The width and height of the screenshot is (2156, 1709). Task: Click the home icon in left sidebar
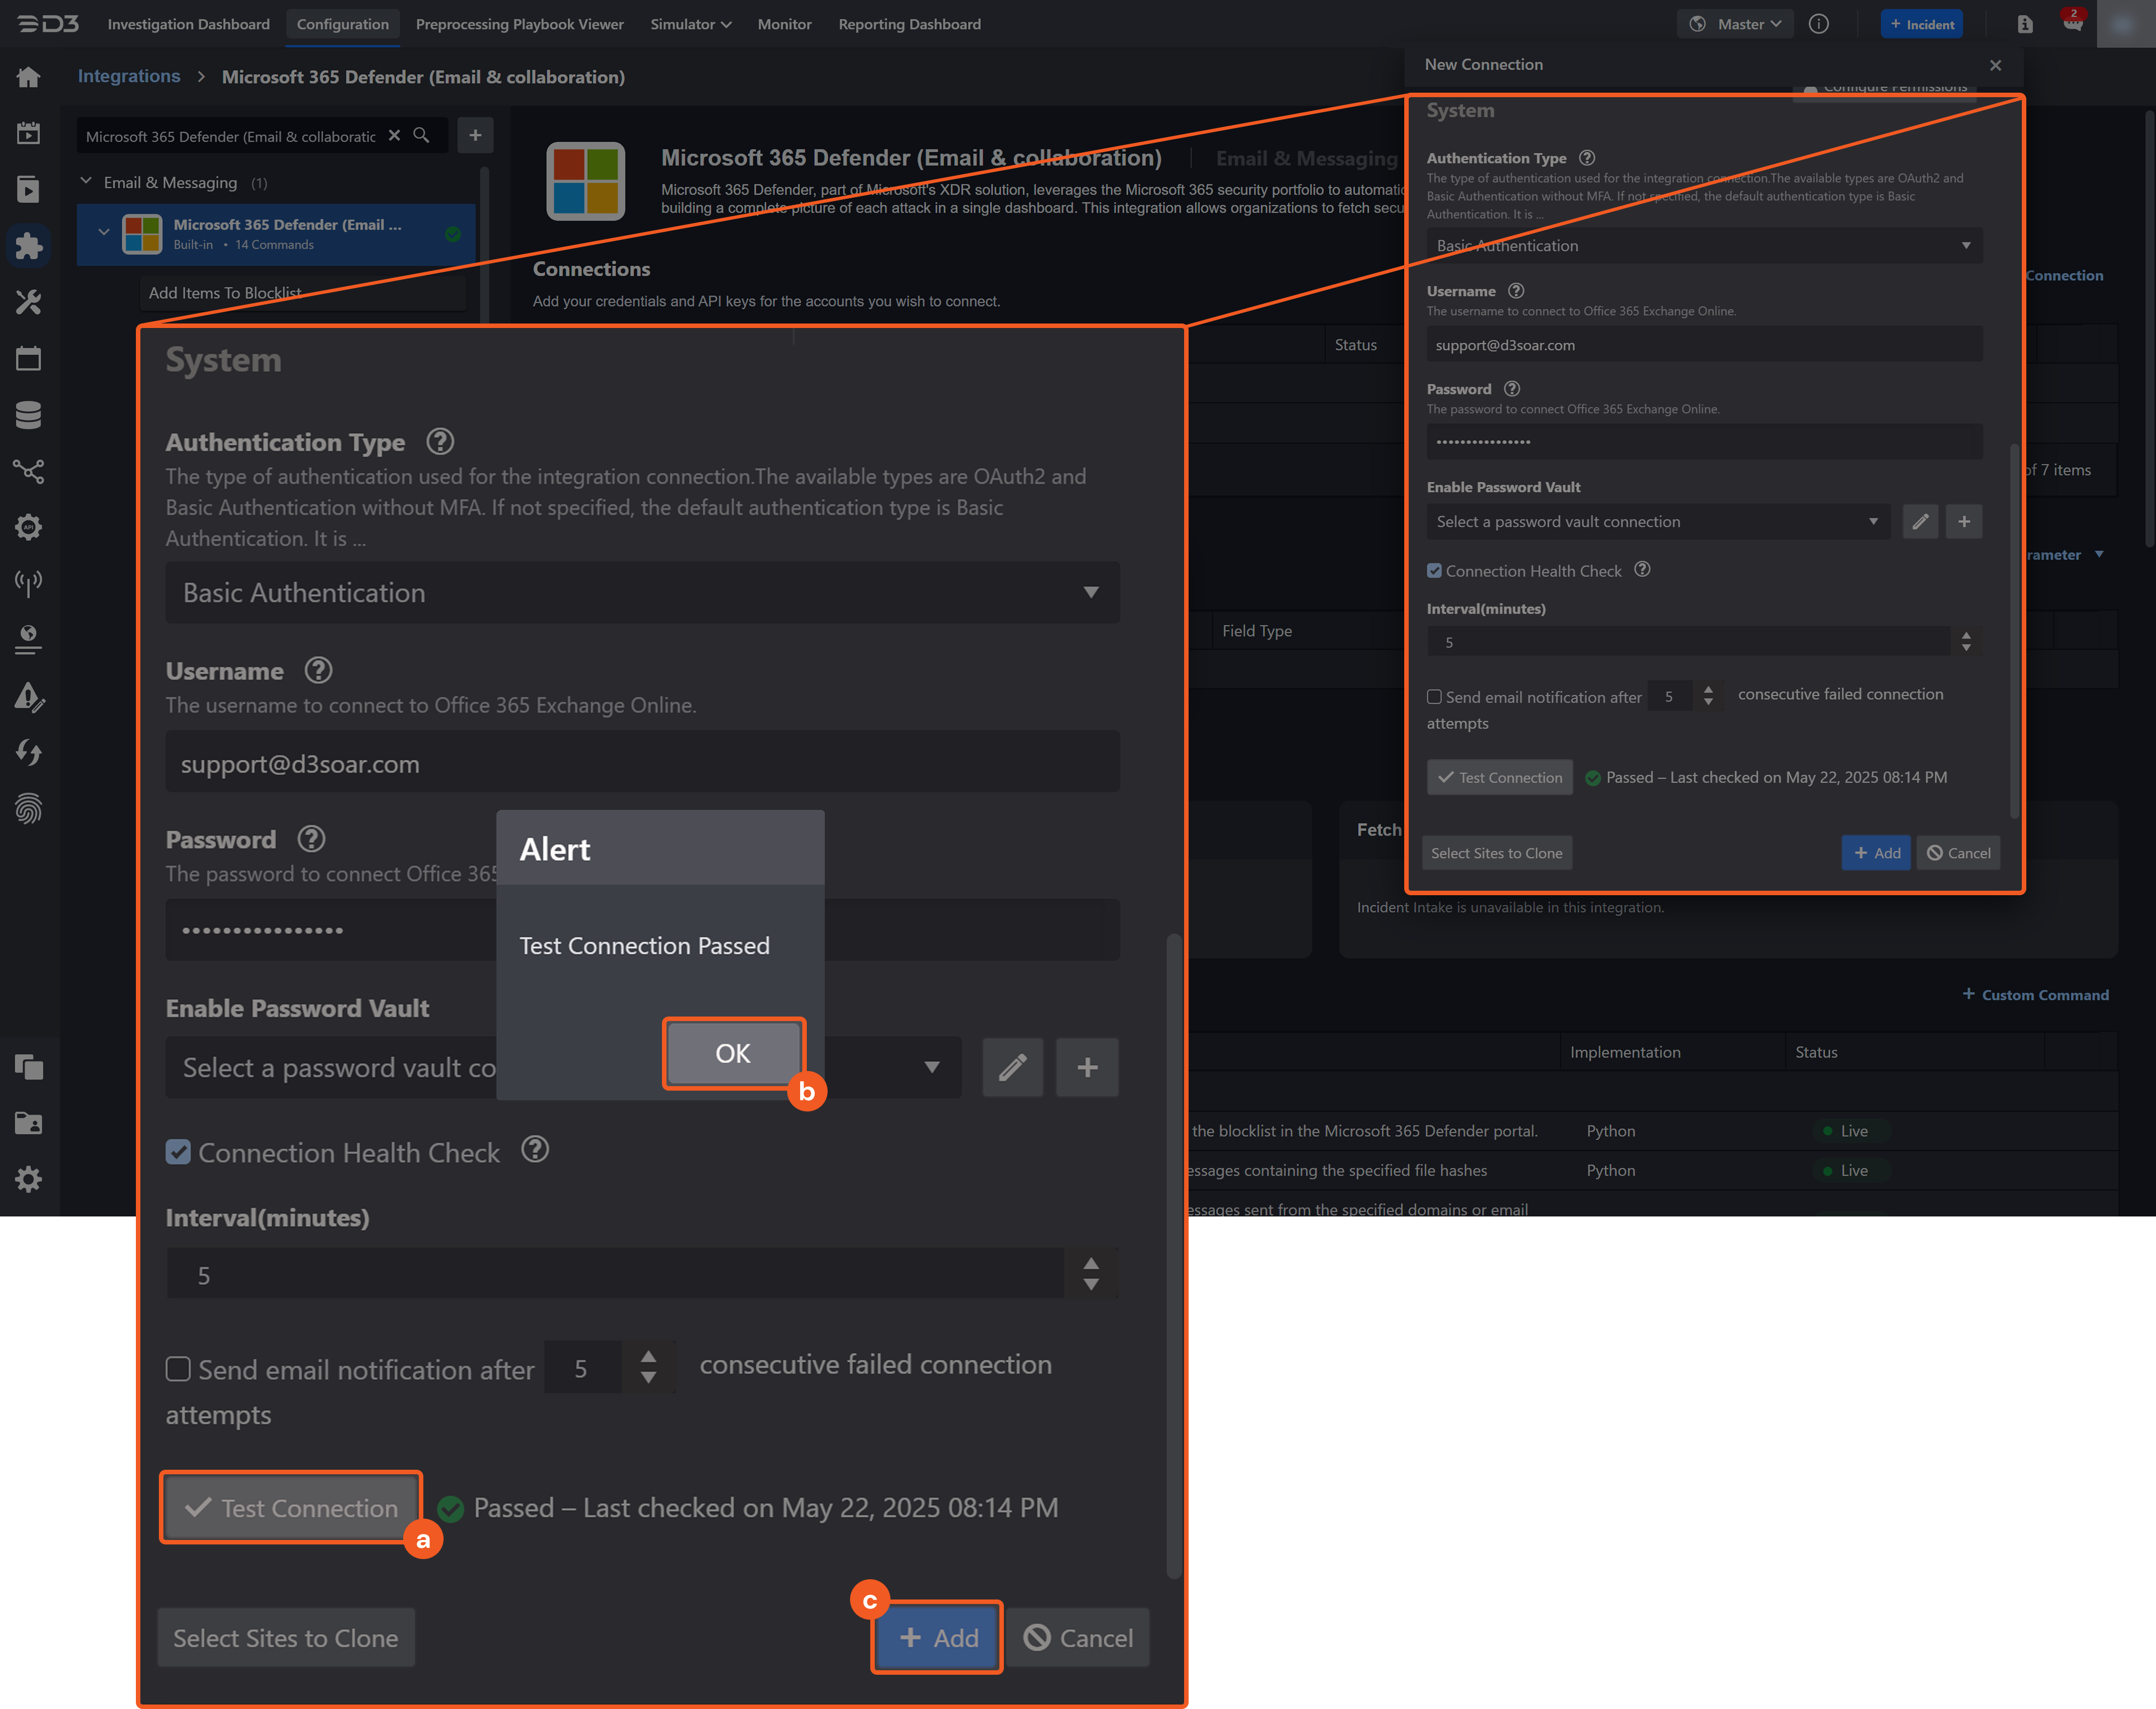pos(28,77)
